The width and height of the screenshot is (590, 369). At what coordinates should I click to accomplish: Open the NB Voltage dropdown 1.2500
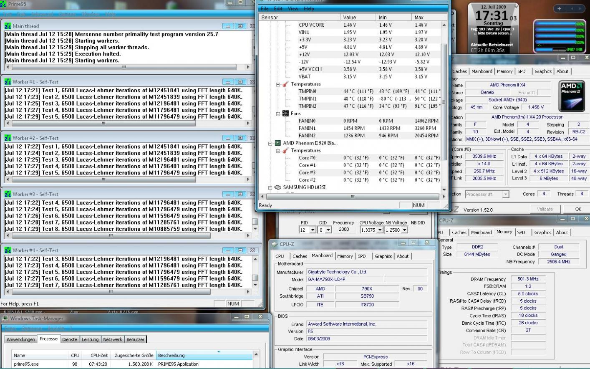coord(404,230)
